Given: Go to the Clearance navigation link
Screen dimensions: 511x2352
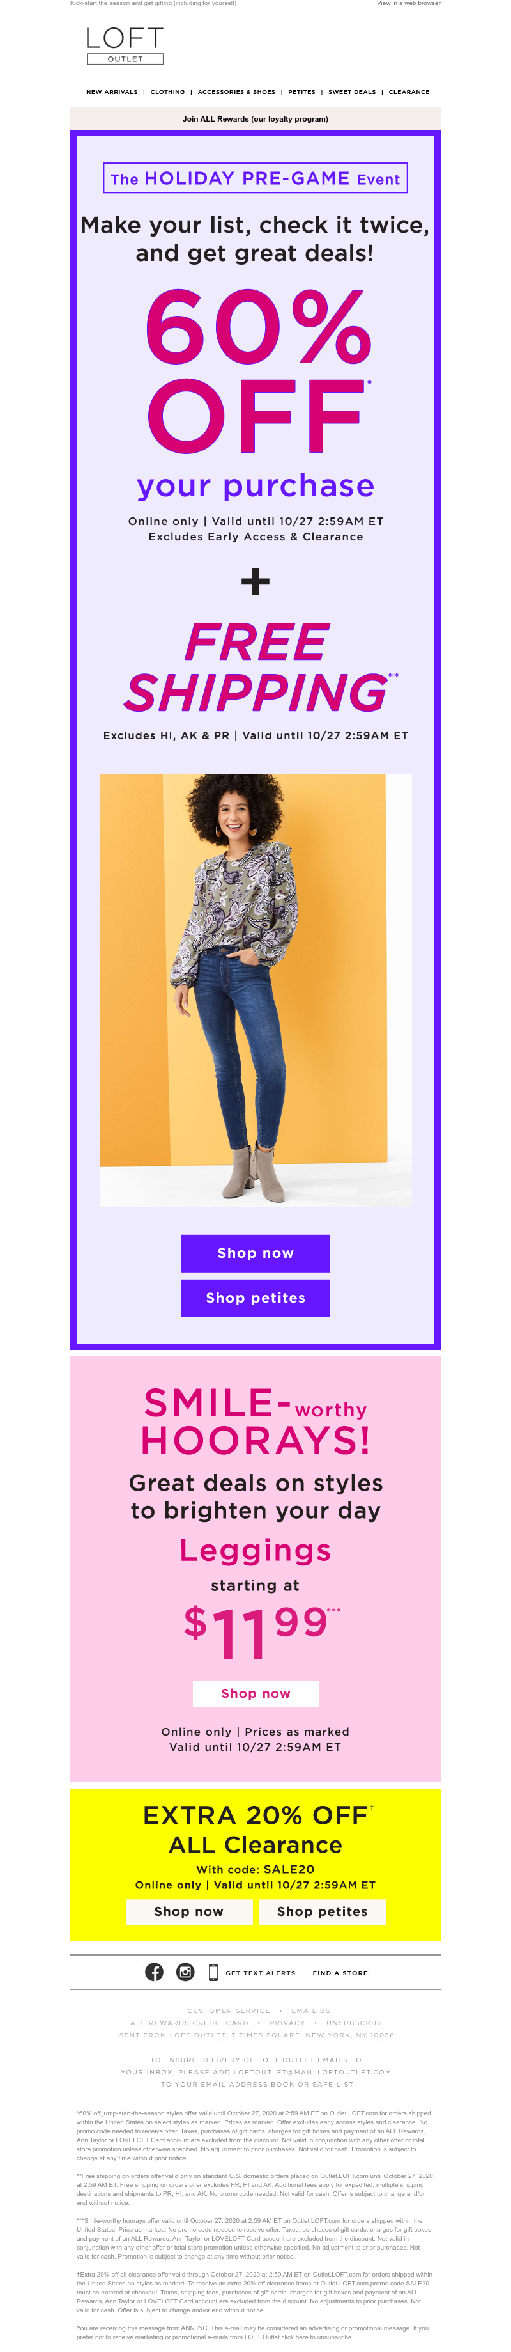Looking at the screenshot, I should (409, 92).
